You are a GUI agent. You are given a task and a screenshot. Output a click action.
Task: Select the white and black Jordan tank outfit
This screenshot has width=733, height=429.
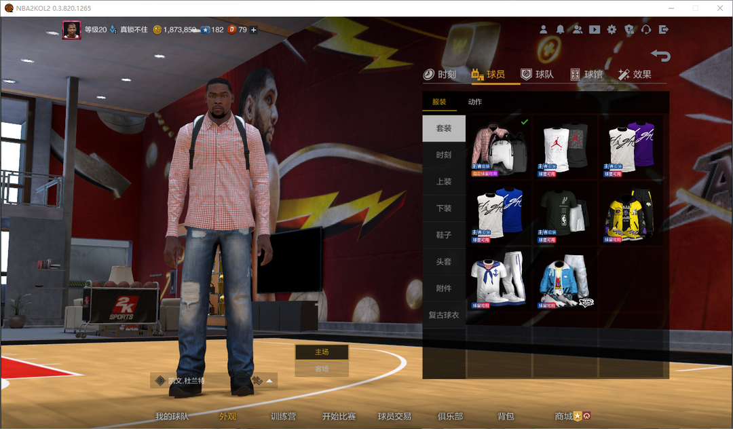(x=565, y=147)
